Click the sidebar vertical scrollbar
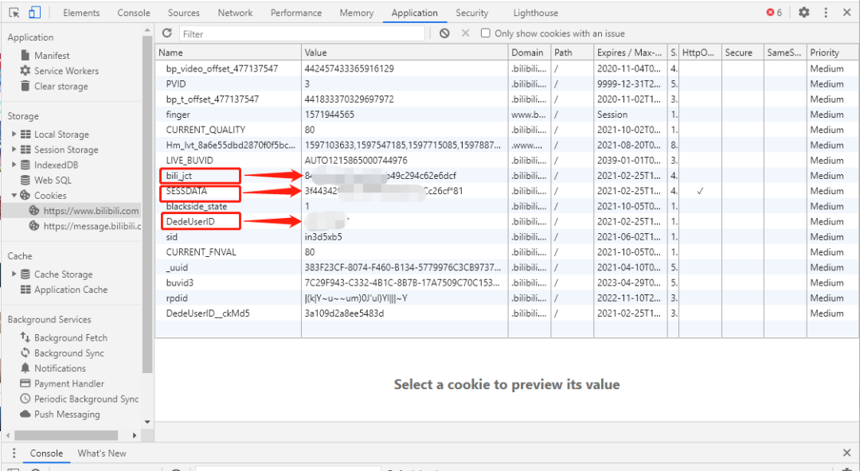Screen dimensions: 860x471 coord(147,203)
